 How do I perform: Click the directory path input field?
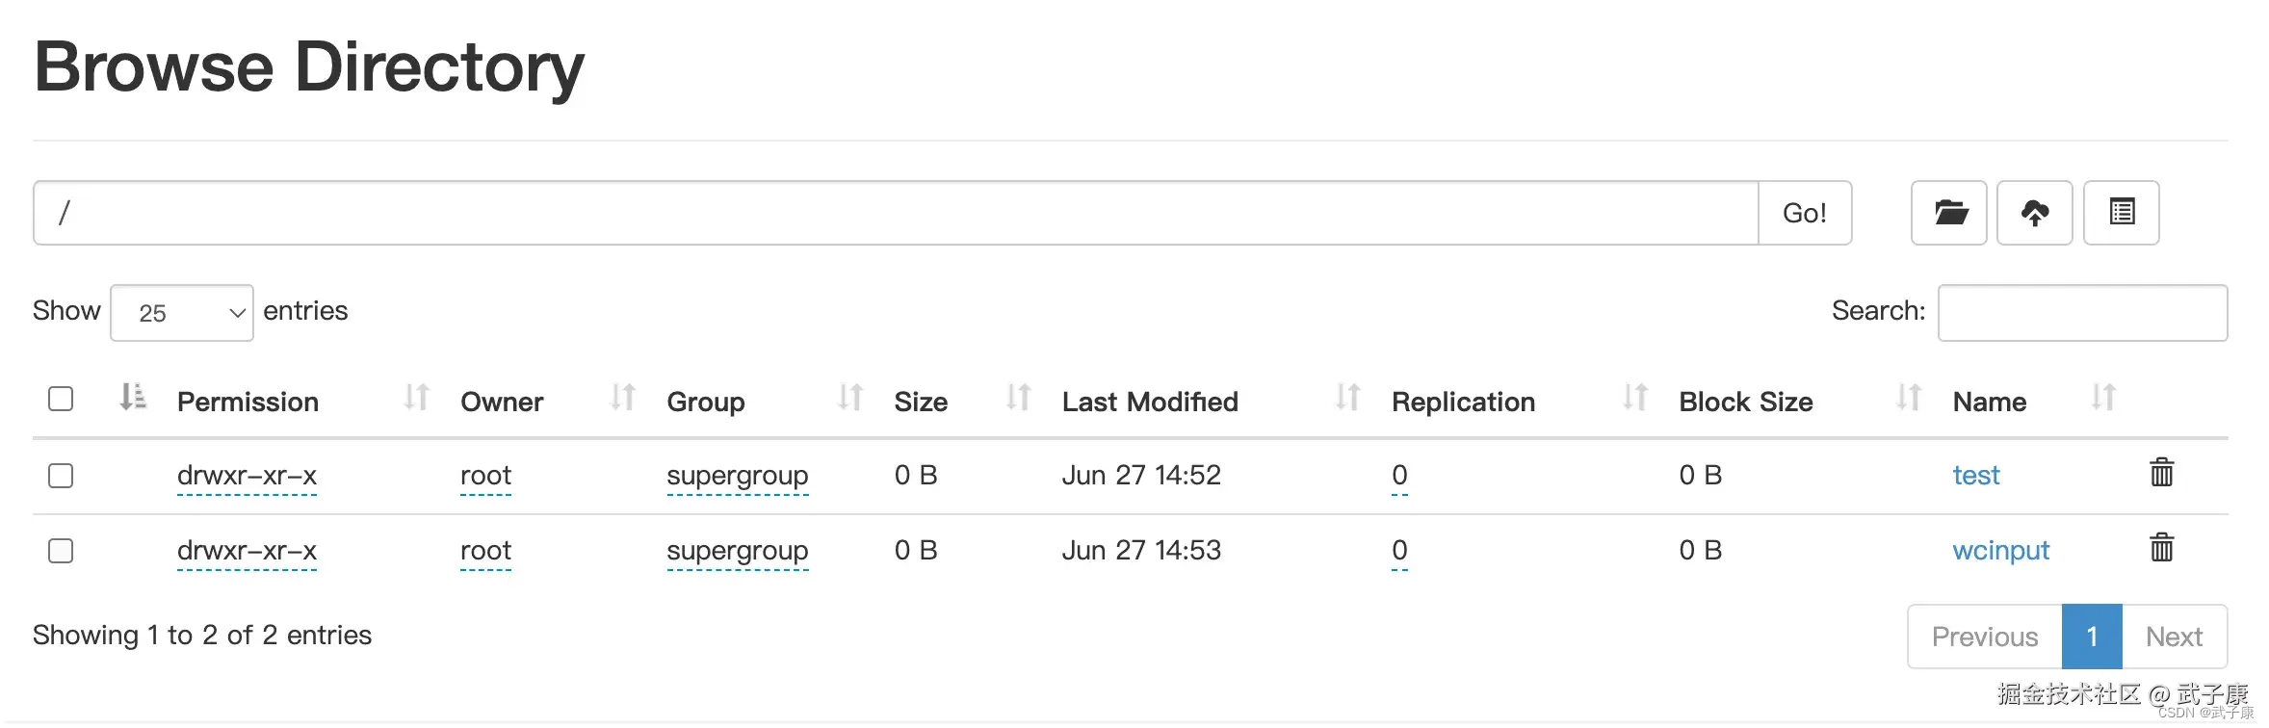[x=896, y=213]
